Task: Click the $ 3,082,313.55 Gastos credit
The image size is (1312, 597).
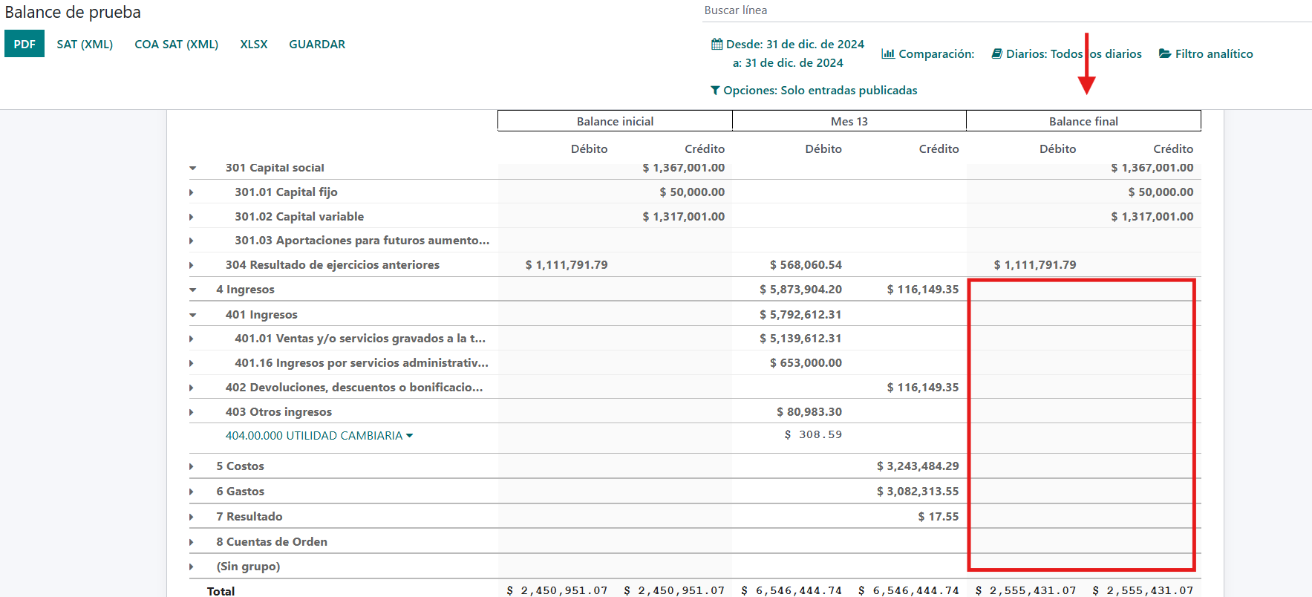Action: tap(918, 492)
